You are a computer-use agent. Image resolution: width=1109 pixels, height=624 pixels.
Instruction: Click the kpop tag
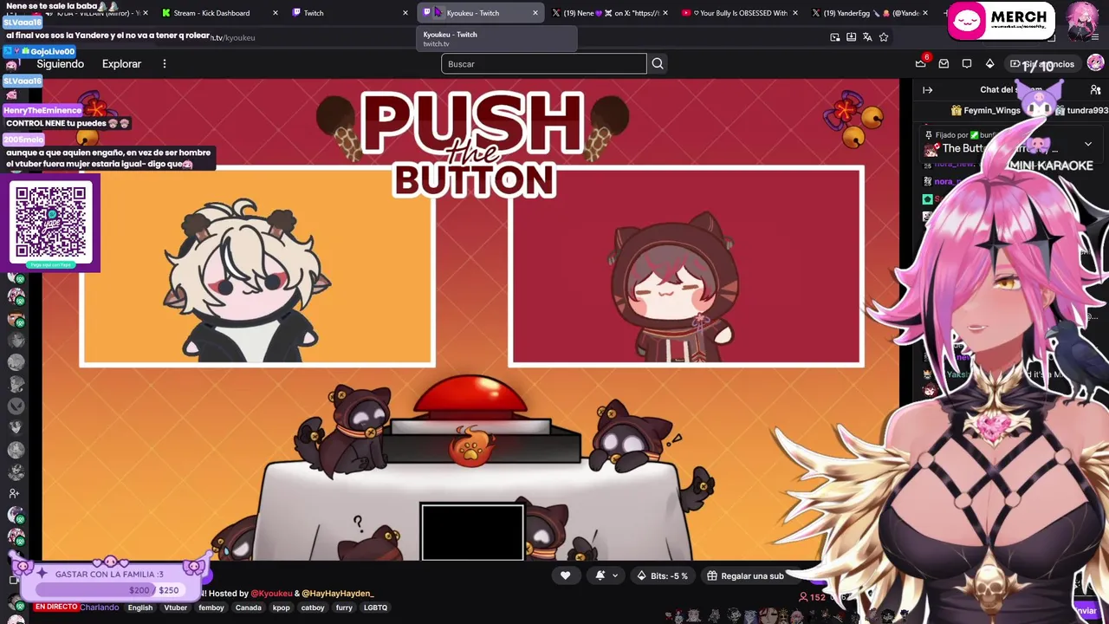[282, 608]
